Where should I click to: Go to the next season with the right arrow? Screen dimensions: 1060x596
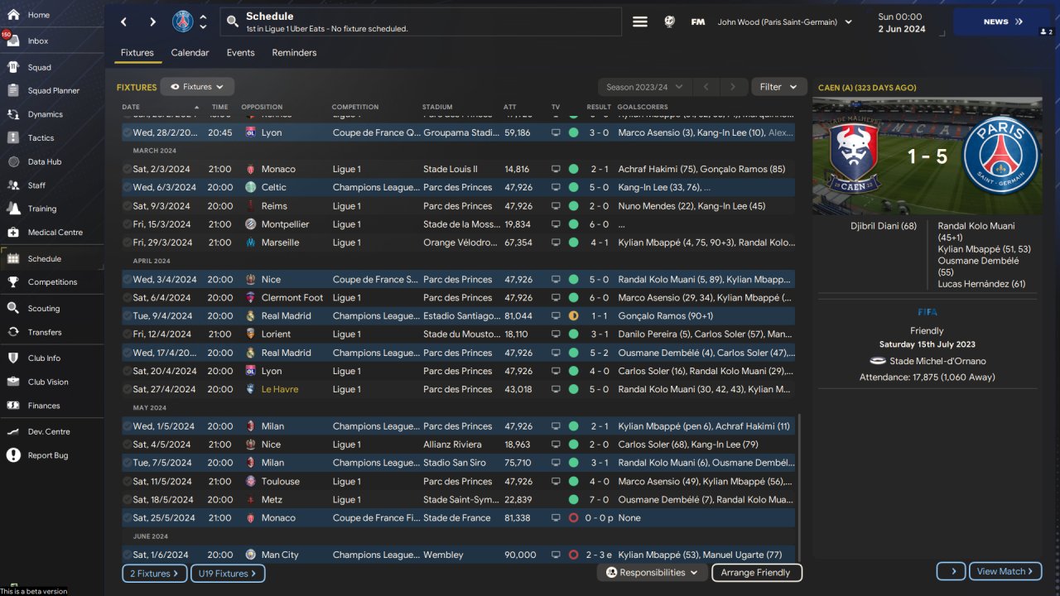click(733, 87)
